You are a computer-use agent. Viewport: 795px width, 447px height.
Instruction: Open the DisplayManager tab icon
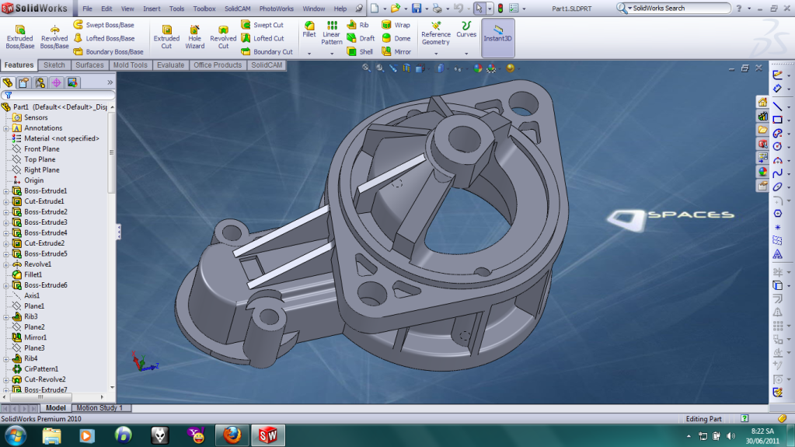pyautogui.click(x=72, y=82)
